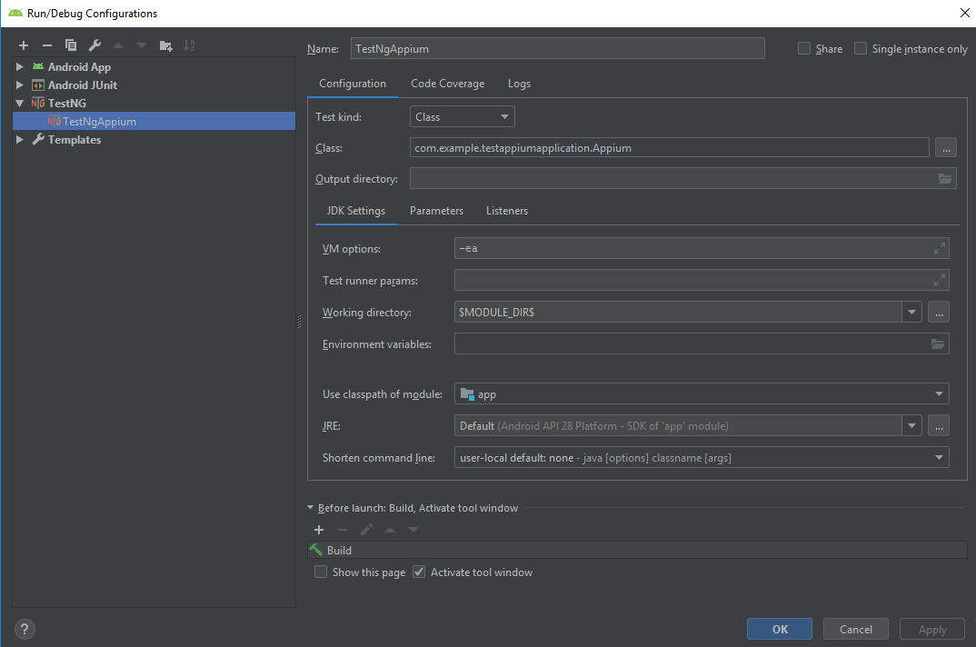Create new folder icon in toolbar
The width and height of the screenshot is (976, 647).
pos(165,45)
